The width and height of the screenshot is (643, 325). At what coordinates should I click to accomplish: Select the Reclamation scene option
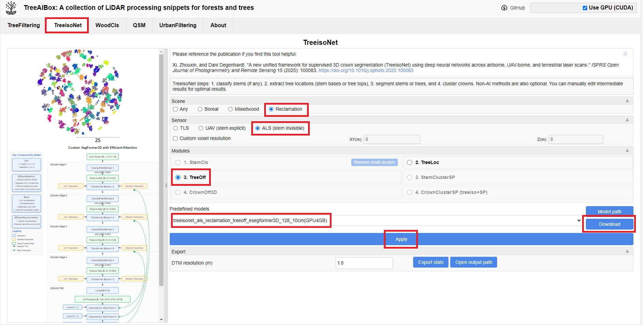(271, 109)
